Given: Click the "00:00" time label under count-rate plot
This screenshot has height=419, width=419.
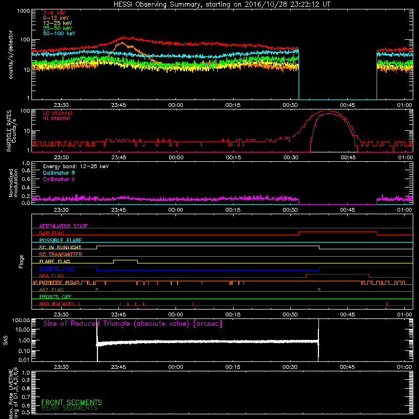Looking at the screenshot, I should coord(175,105).
